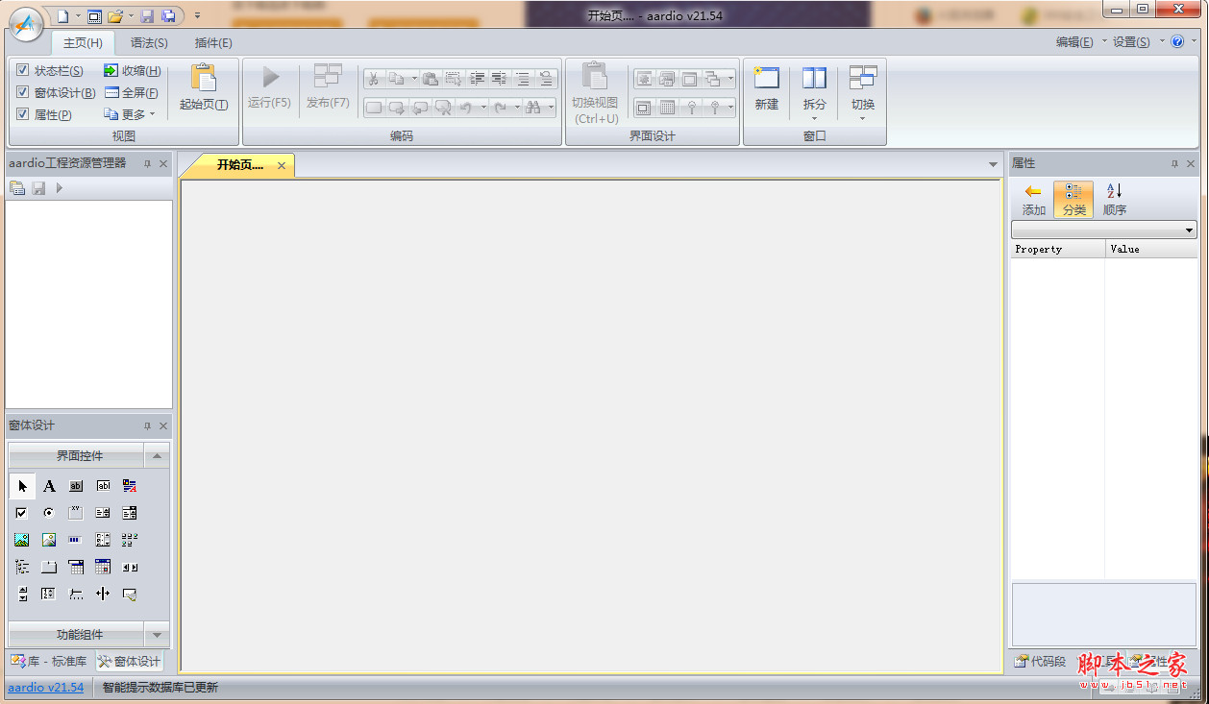Click the 功能组件 section header button
The image size is (1209, 704).
[x=76, y=634]
